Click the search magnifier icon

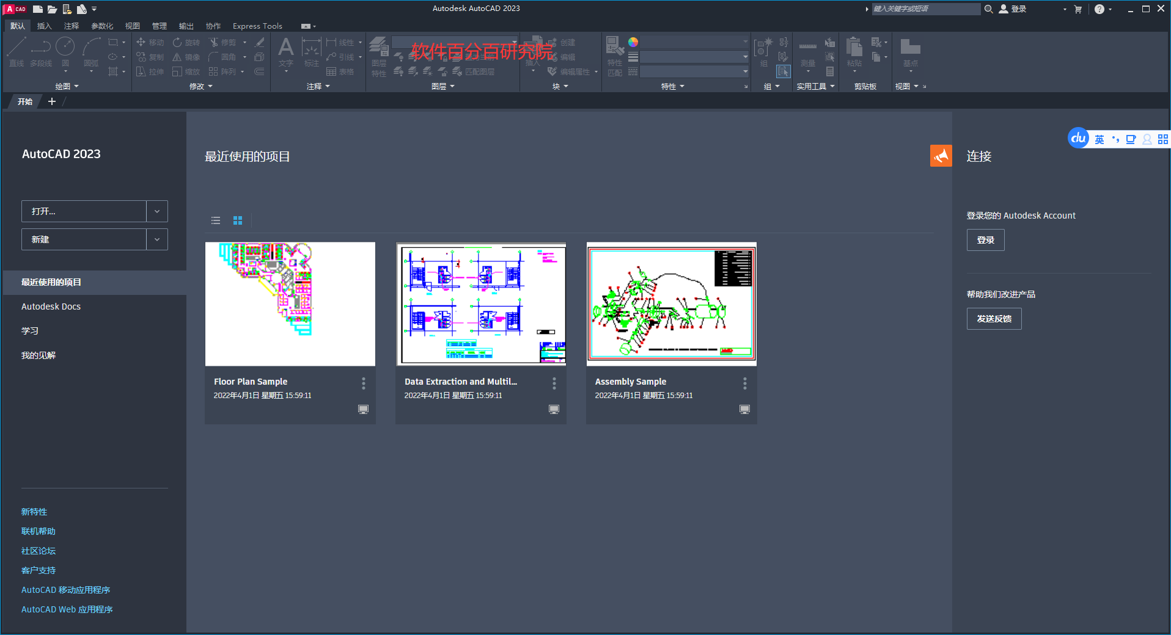(x=988, y=9)
